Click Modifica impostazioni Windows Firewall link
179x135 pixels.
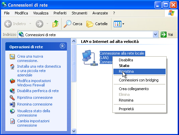coord(34,83)
